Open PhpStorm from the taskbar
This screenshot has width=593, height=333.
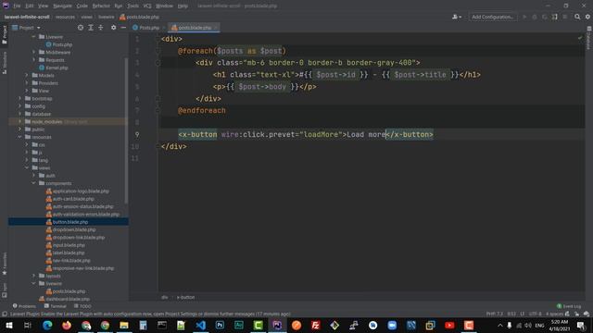pos(277,325)
